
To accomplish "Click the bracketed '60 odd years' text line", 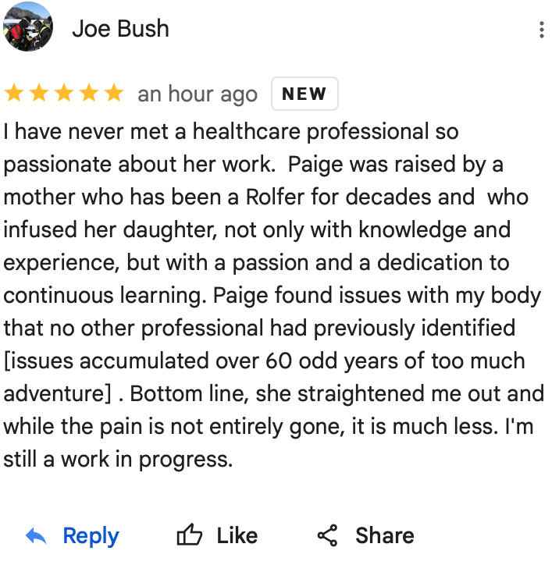I will pyautogui.click(x=264, y=361).
